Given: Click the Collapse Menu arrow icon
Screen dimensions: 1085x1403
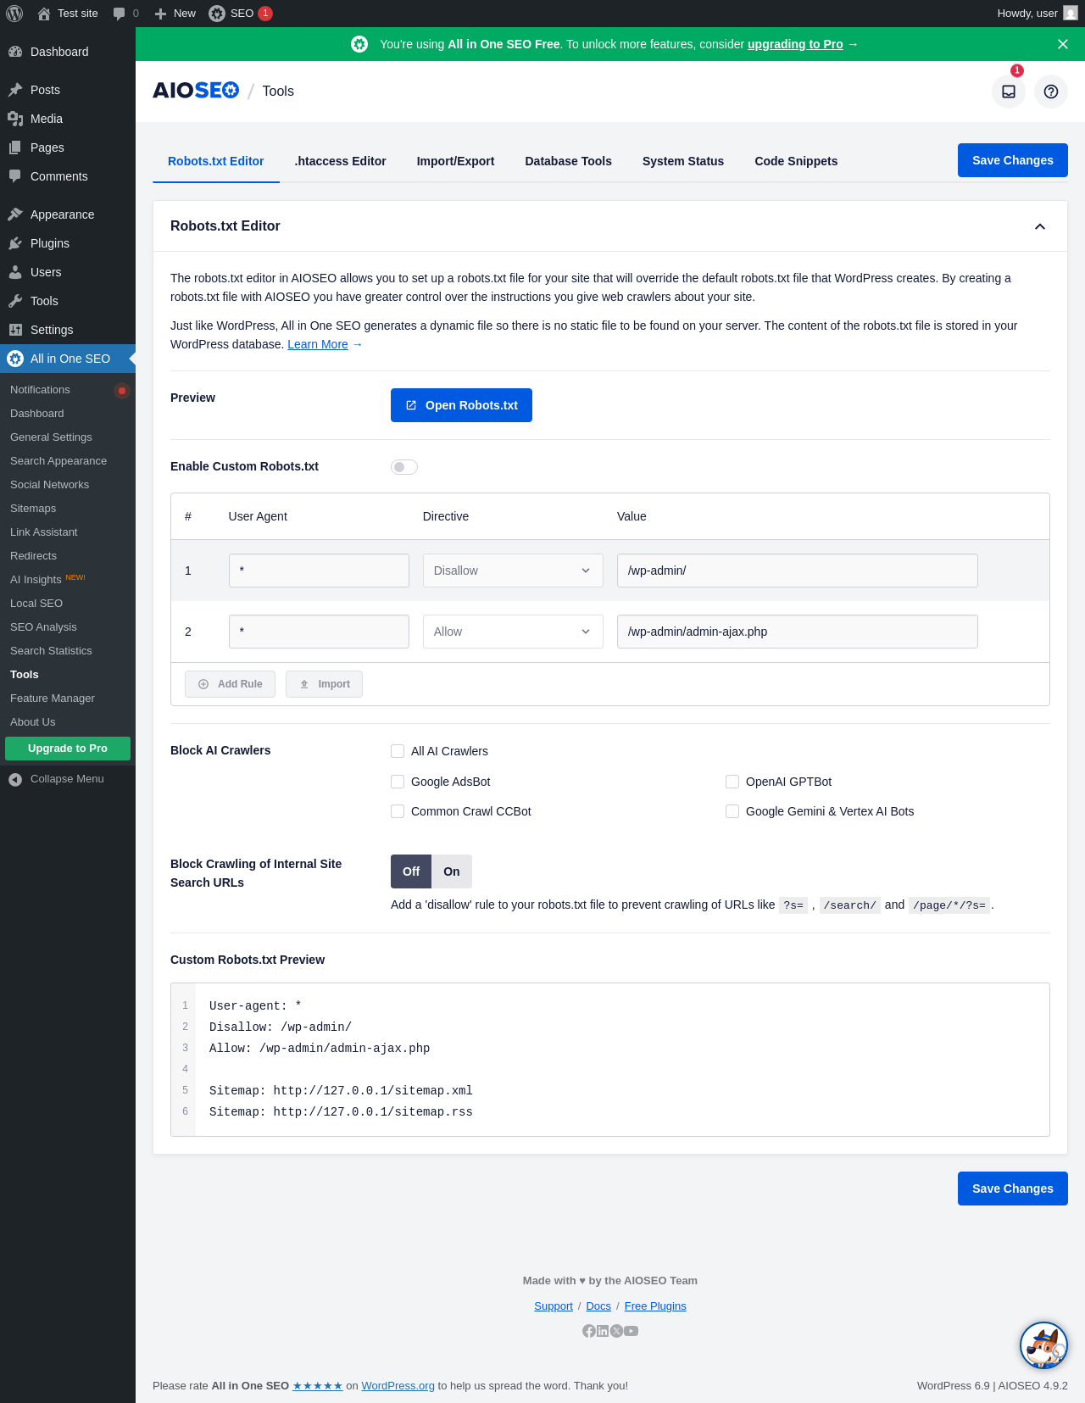Looking at the screenshot, I should click(x=15, y=779).
